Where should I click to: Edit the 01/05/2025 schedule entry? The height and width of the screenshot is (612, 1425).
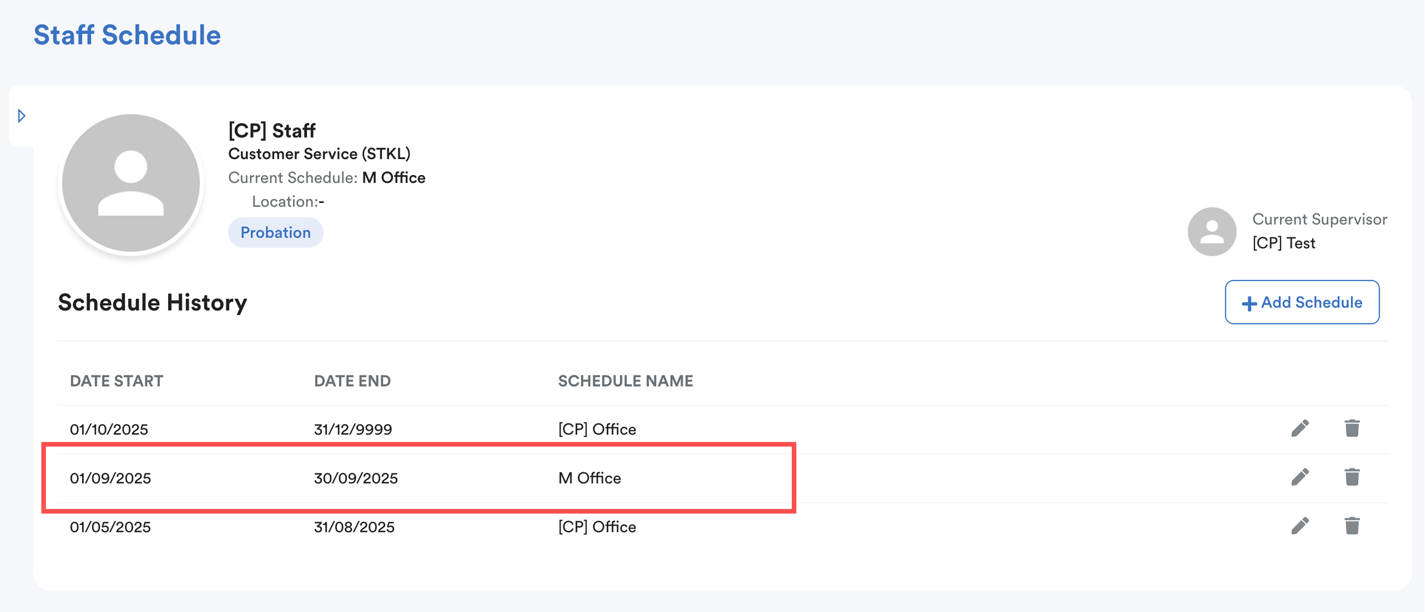[x=1300, y=525]
